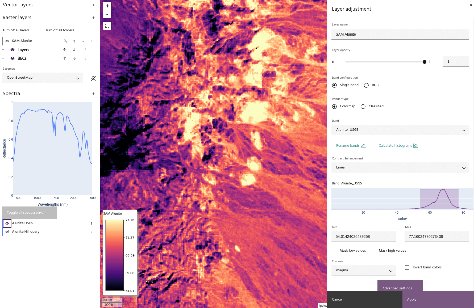Click the map zoom in button
Image resolution: width=474 pixels, height=308 pixels.
click(107, 6)
